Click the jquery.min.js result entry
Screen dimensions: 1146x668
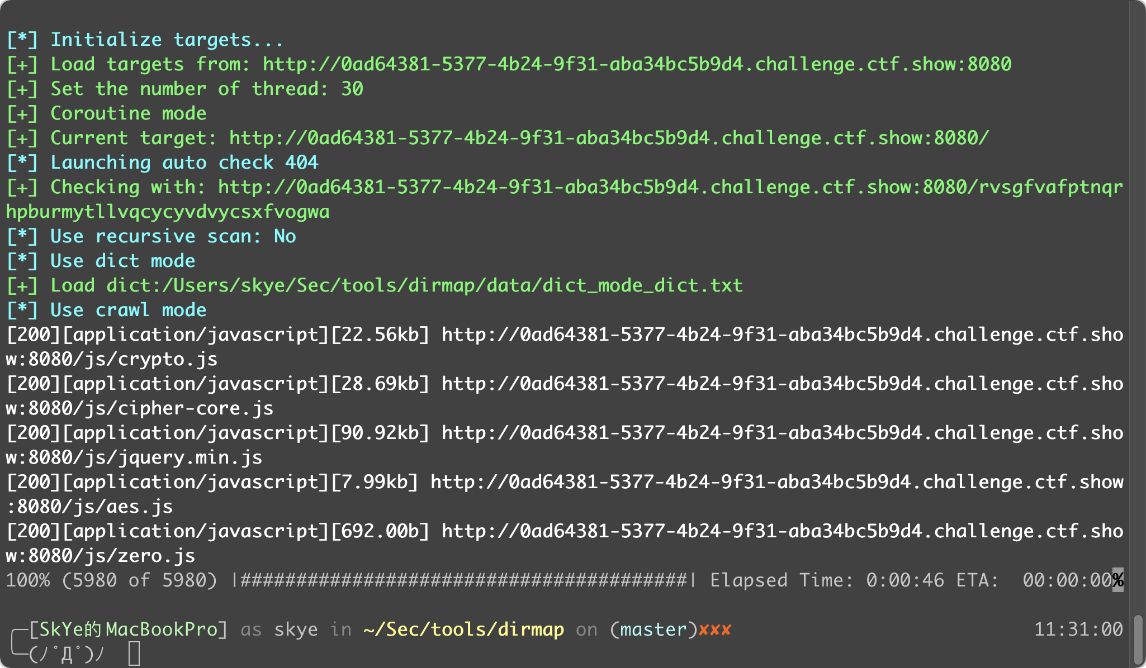point(565,445)
